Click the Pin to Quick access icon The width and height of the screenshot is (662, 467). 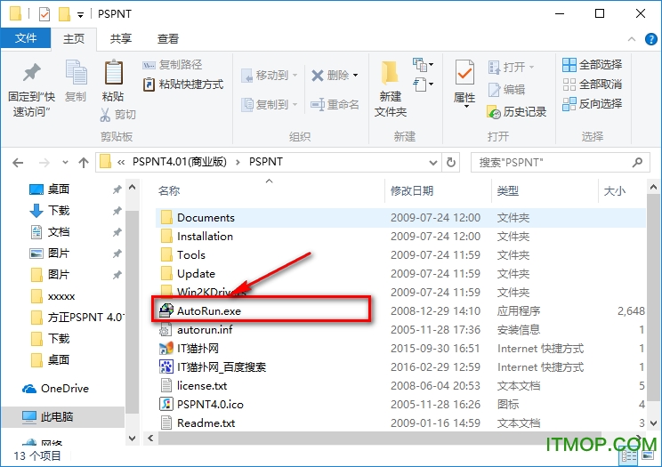32,73
